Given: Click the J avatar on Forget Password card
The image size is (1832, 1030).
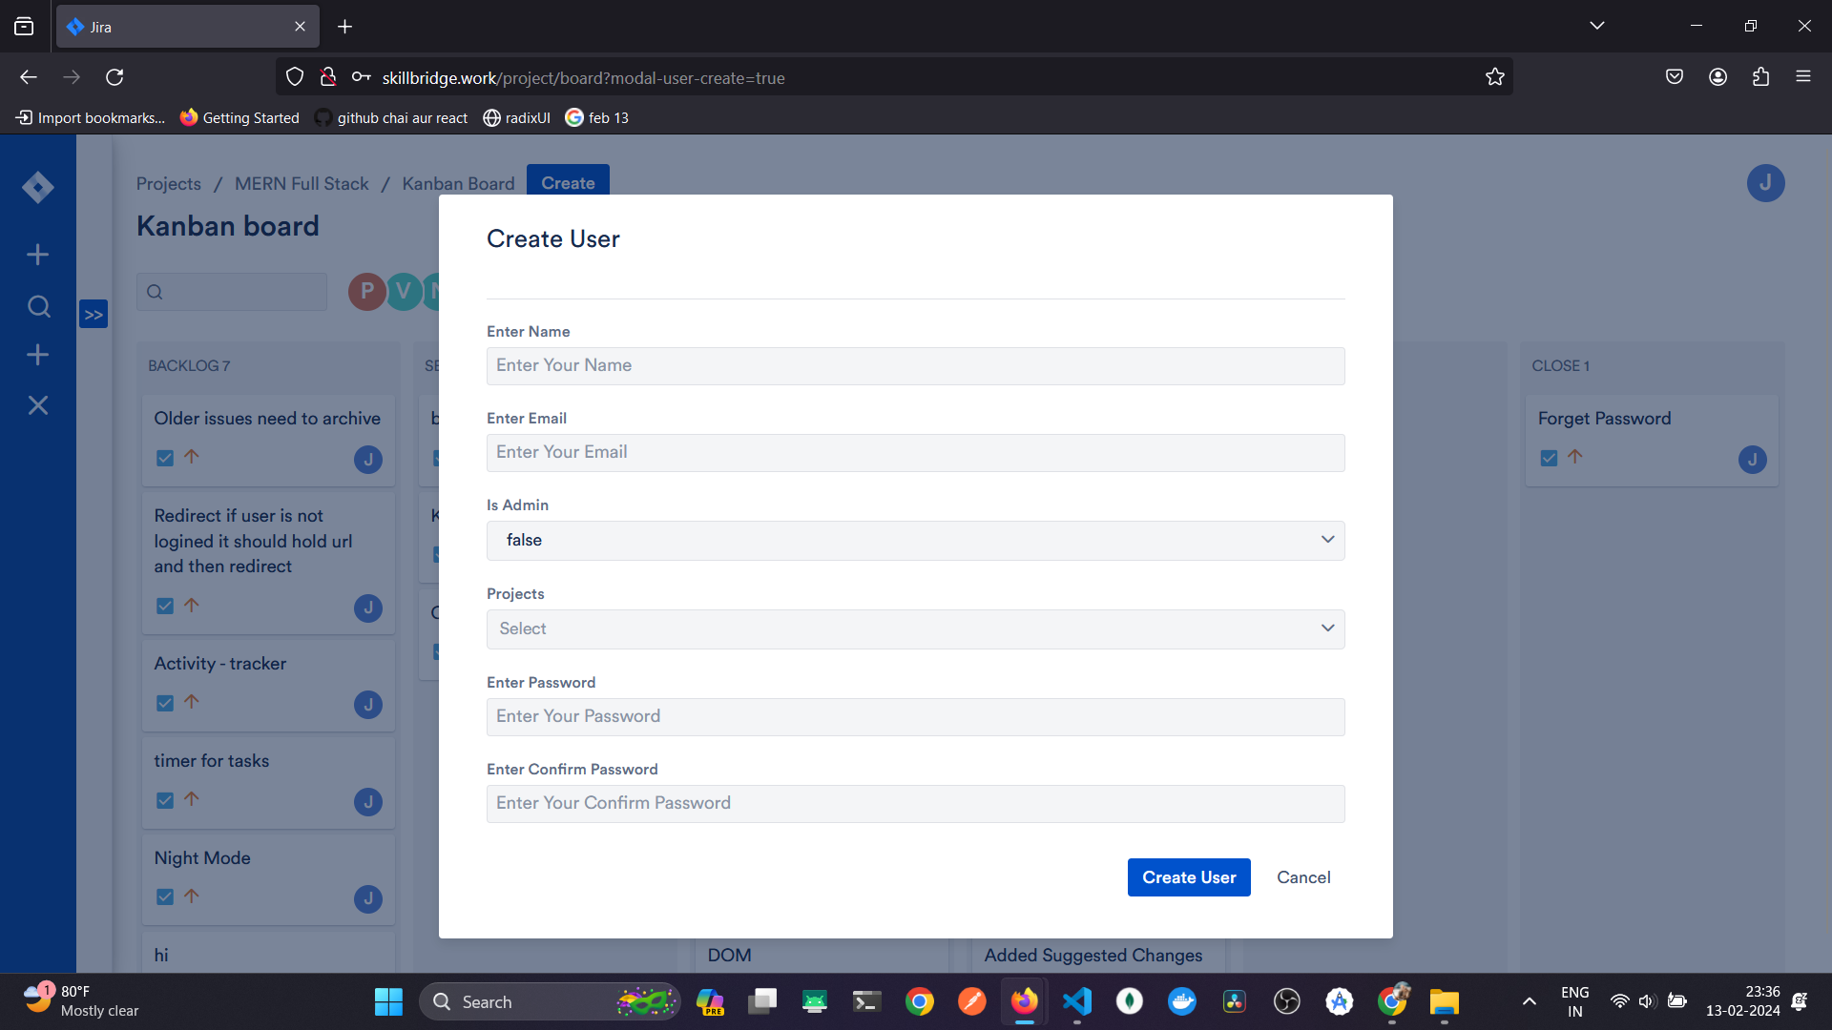Looking at the screenshot, I should 1752,460.
